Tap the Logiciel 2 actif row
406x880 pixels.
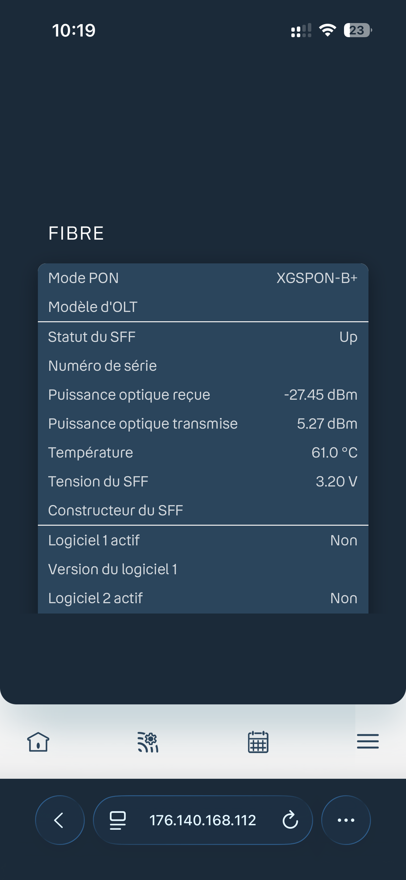coord(203,598)
